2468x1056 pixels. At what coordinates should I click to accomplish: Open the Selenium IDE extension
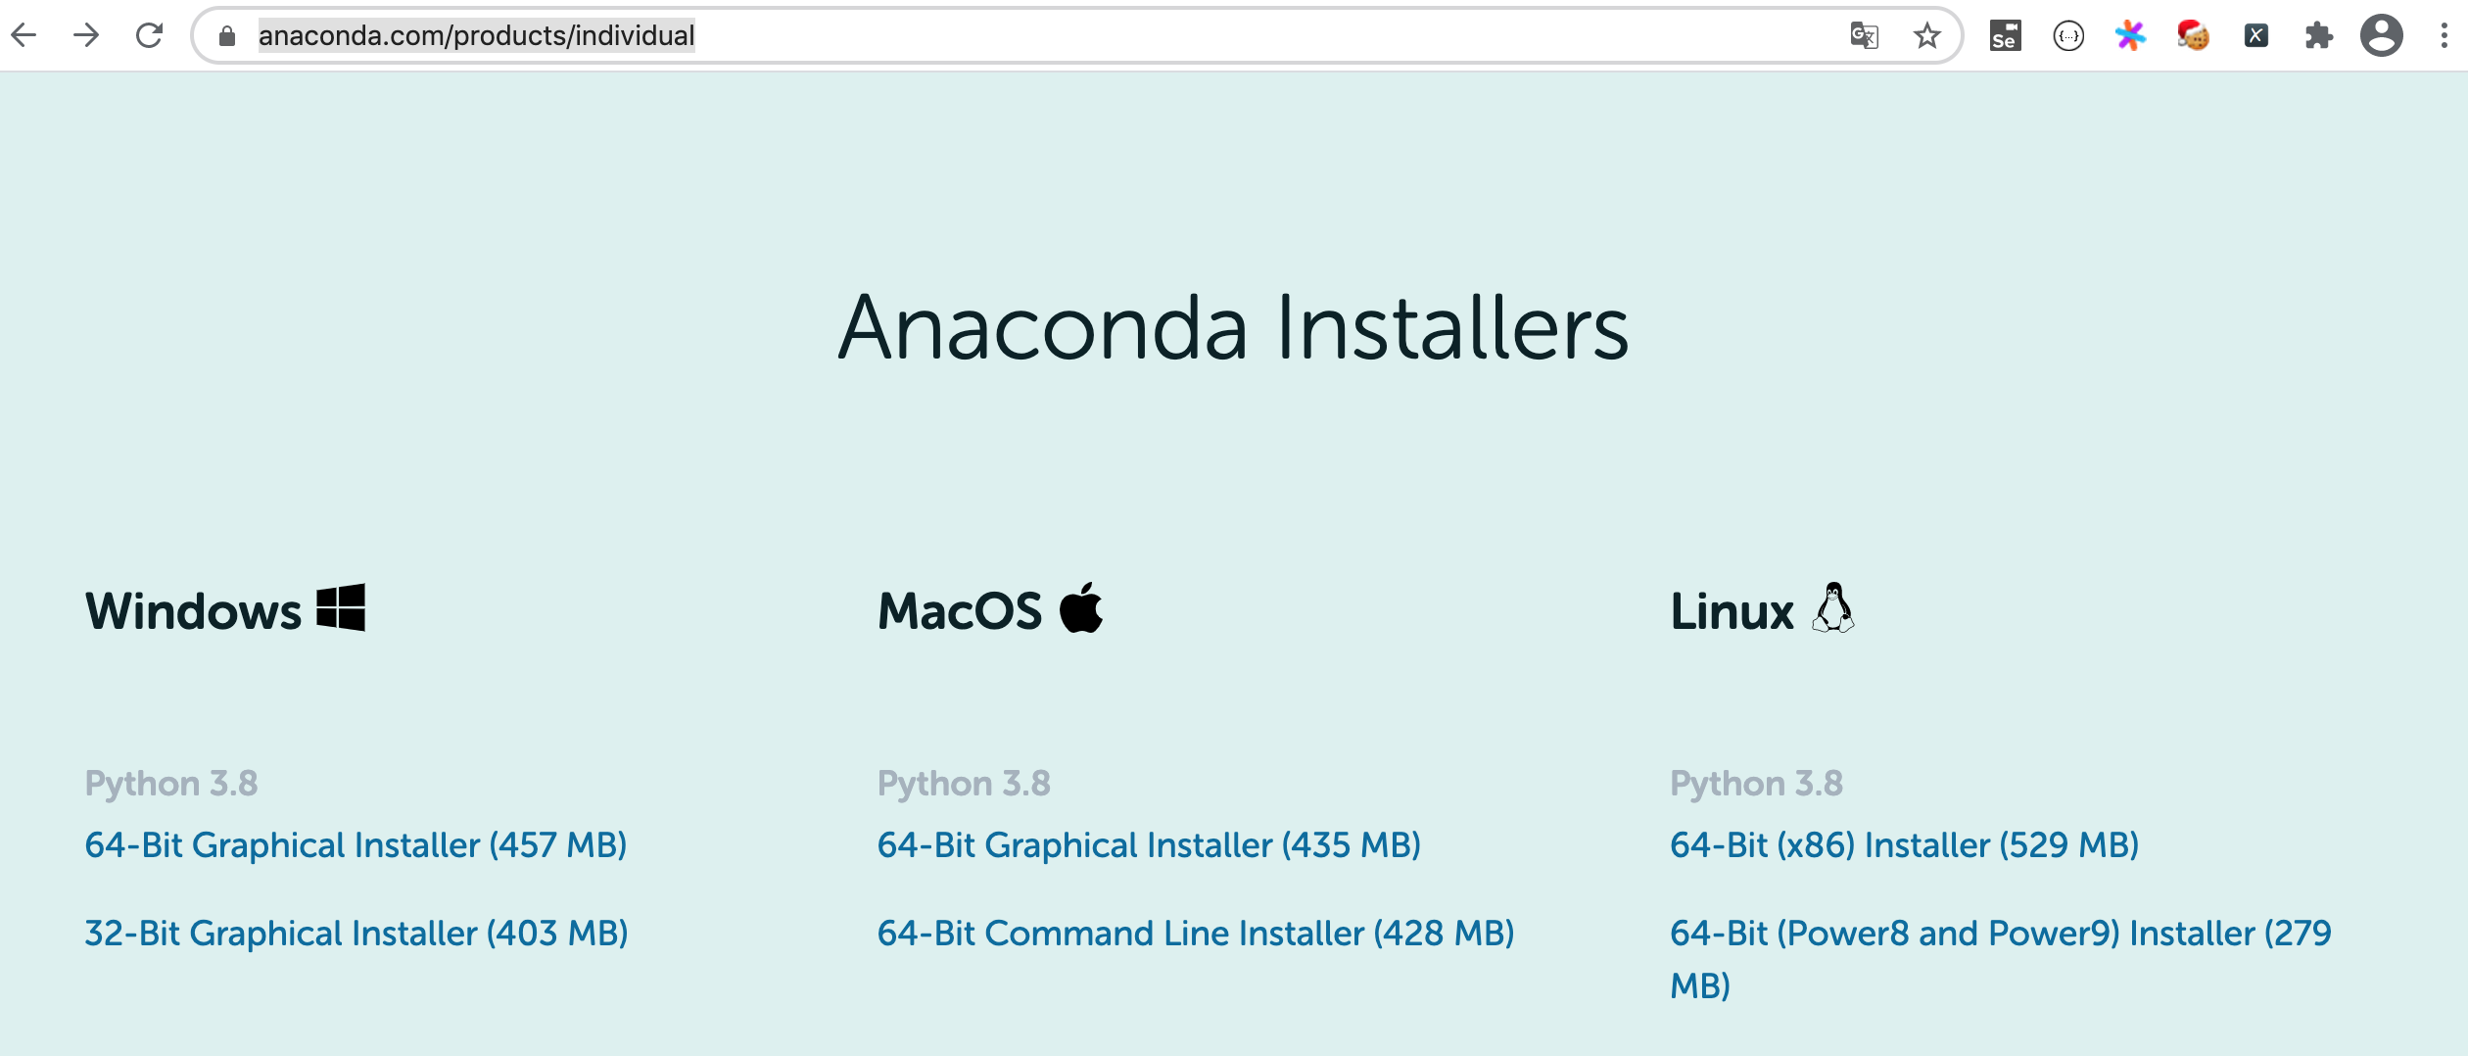2005,36
